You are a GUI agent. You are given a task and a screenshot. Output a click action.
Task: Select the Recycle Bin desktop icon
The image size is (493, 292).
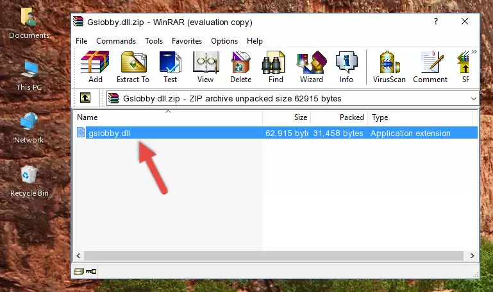pos(29,181)
